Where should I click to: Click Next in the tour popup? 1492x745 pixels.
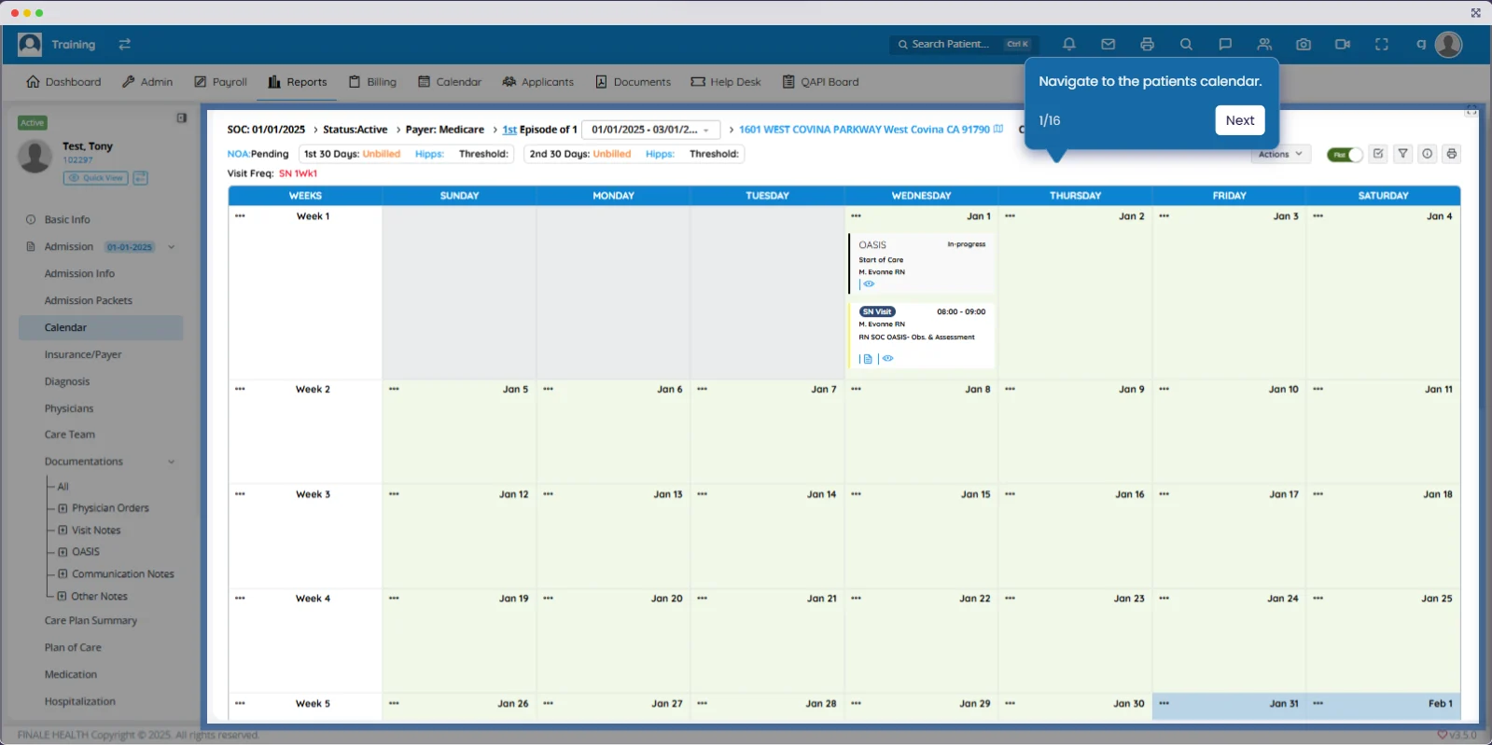coord(1239,120)
